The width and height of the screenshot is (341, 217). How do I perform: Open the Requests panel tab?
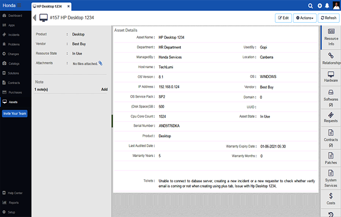[x=331, y=117]
